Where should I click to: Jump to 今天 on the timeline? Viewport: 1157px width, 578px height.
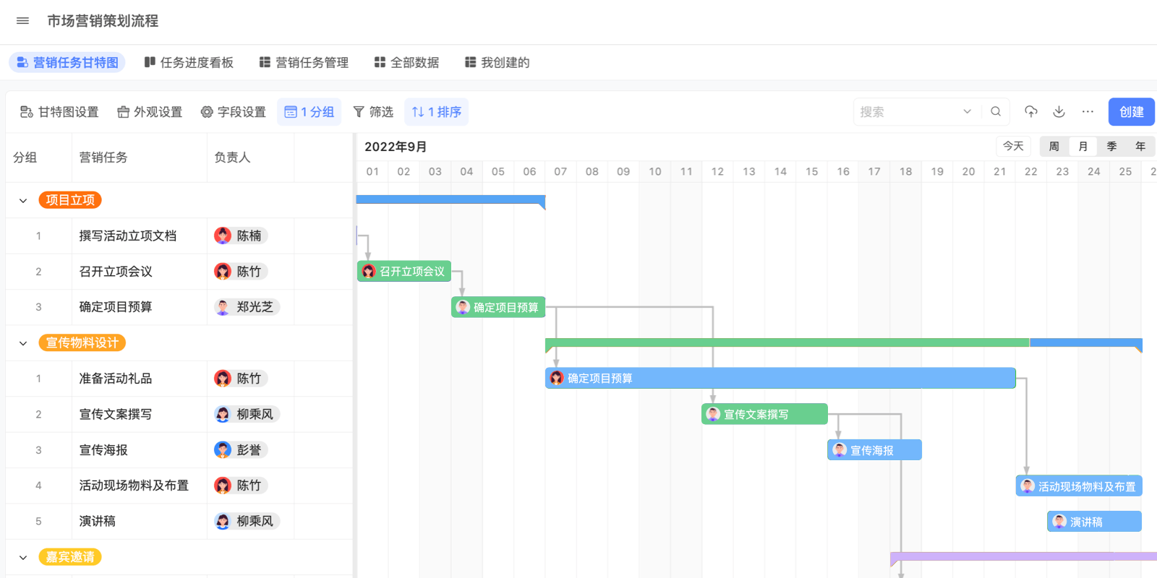click(1013, 146)
